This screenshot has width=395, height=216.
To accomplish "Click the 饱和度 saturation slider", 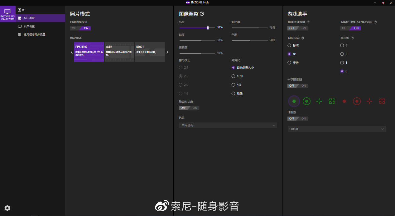I will point(197,53).
